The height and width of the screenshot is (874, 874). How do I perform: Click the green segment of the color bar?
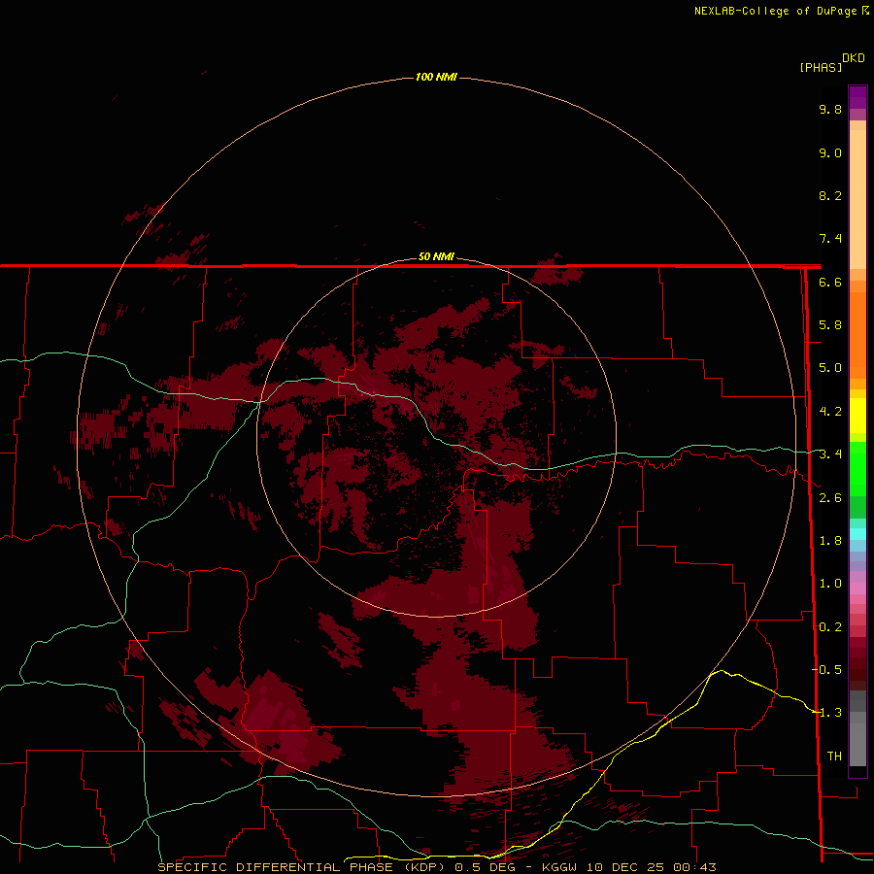point(857,468)
